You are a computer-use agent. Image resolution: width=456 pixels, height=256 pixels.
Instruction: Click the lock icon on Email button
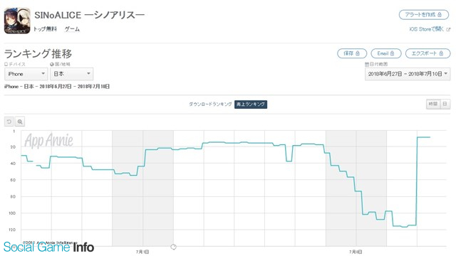[392, 53]
